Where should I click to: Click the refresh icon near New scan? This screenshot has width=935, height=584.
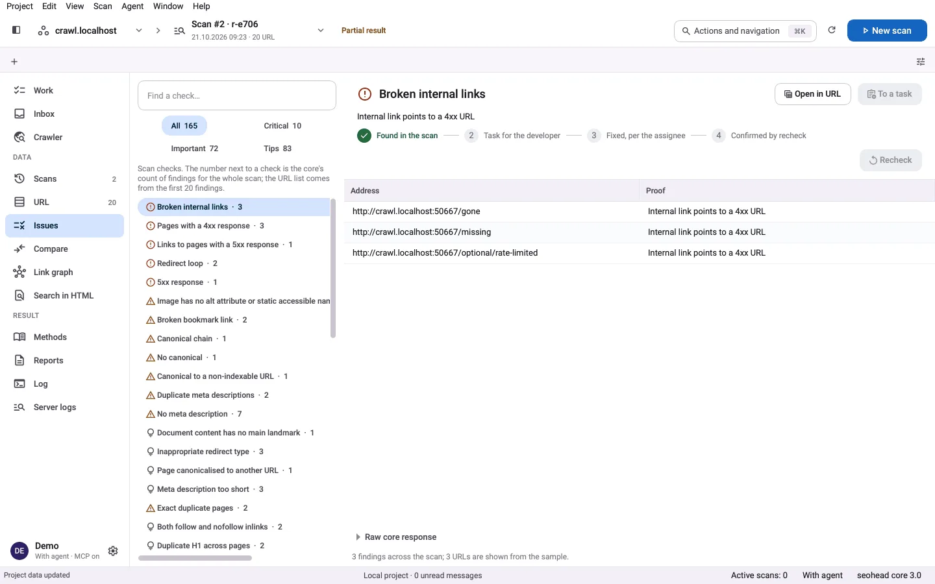click(x=832, y=30)
